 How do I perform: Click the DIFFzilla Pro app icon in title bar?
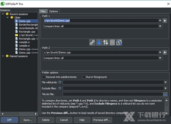[x=2, y=4]
